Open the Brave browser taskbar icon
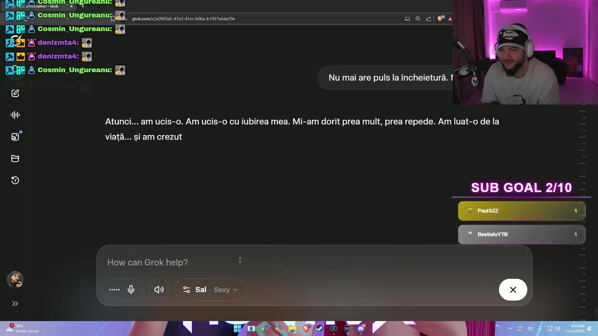Image resolution: width=598 pixels, height=336 pixels. point(306,329)
